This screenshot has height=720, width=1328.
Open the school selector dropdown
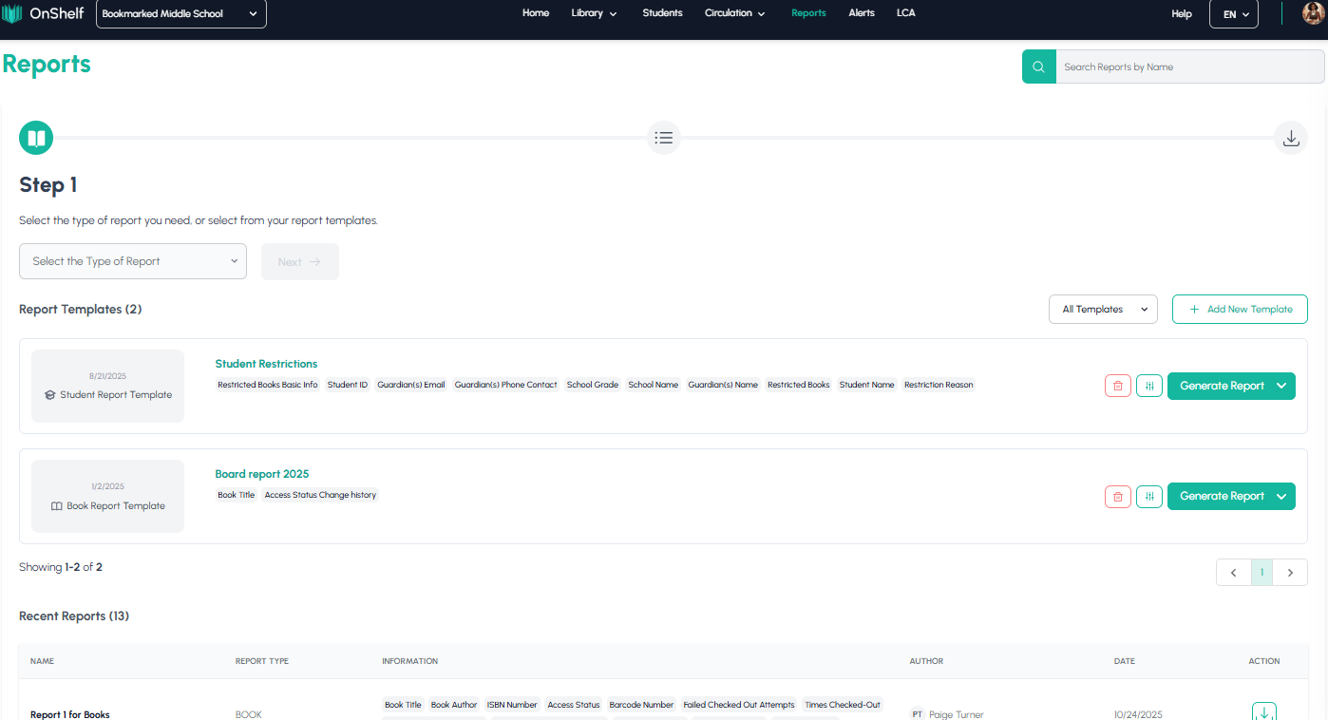[x=180, y=14]
